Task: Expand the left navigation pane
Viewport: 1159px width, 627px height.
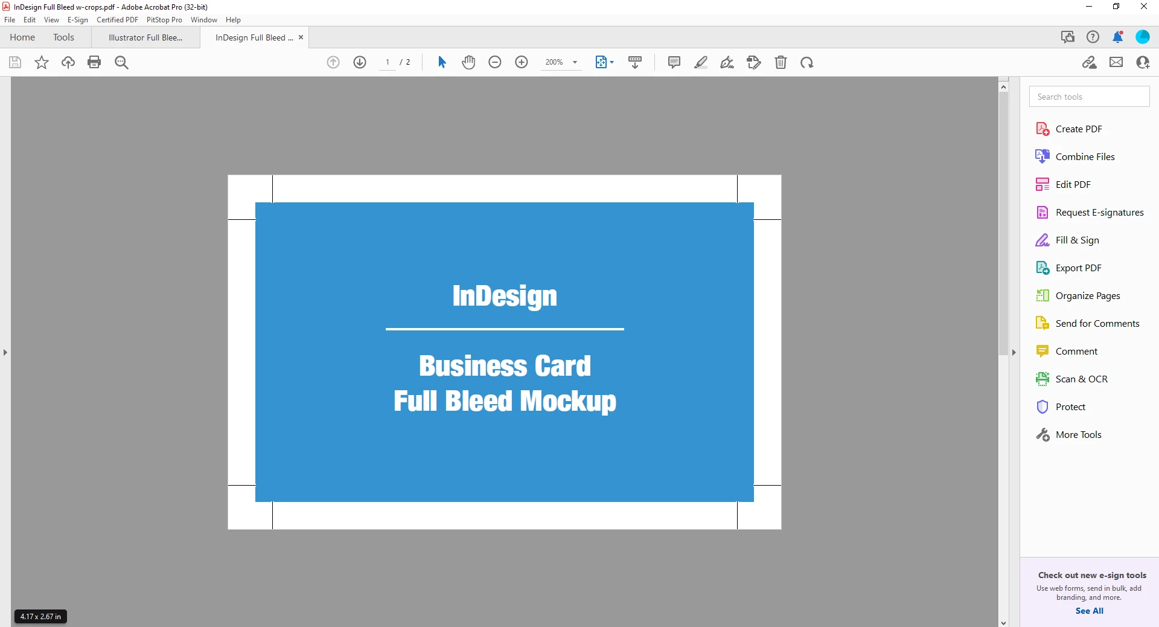Action: (x=5, y=352)
